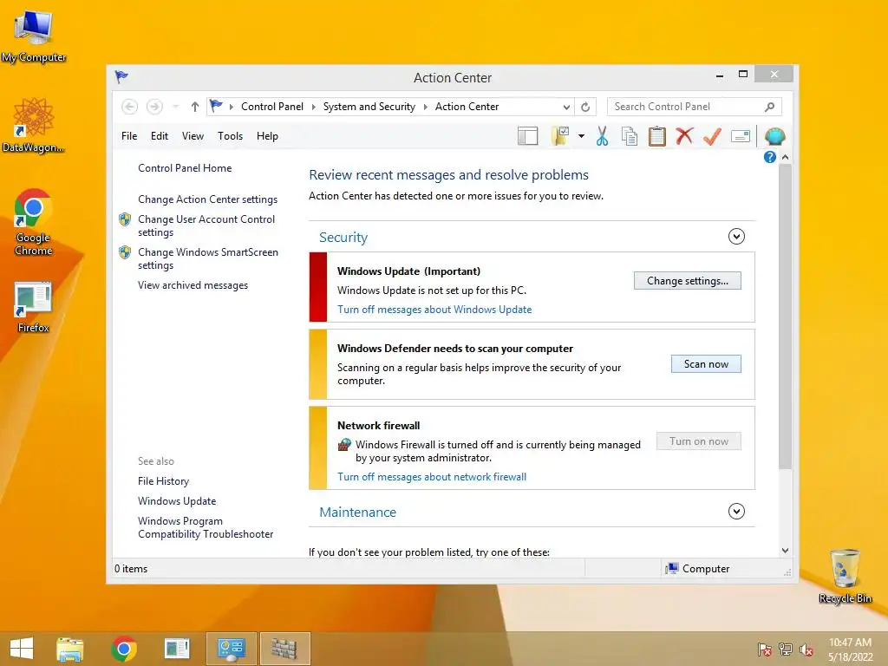
Task: Click the Cut scissors icon
Action: coord(602,136)
